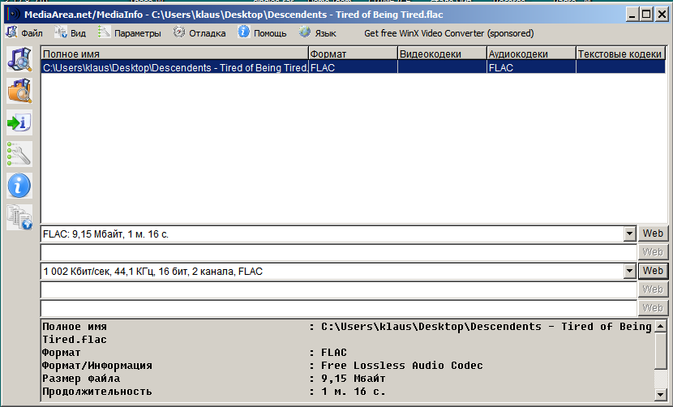Select the Descendents - Tired of Being Tired file row
This screenshot has width=673, height=407.
pos(354,67)
